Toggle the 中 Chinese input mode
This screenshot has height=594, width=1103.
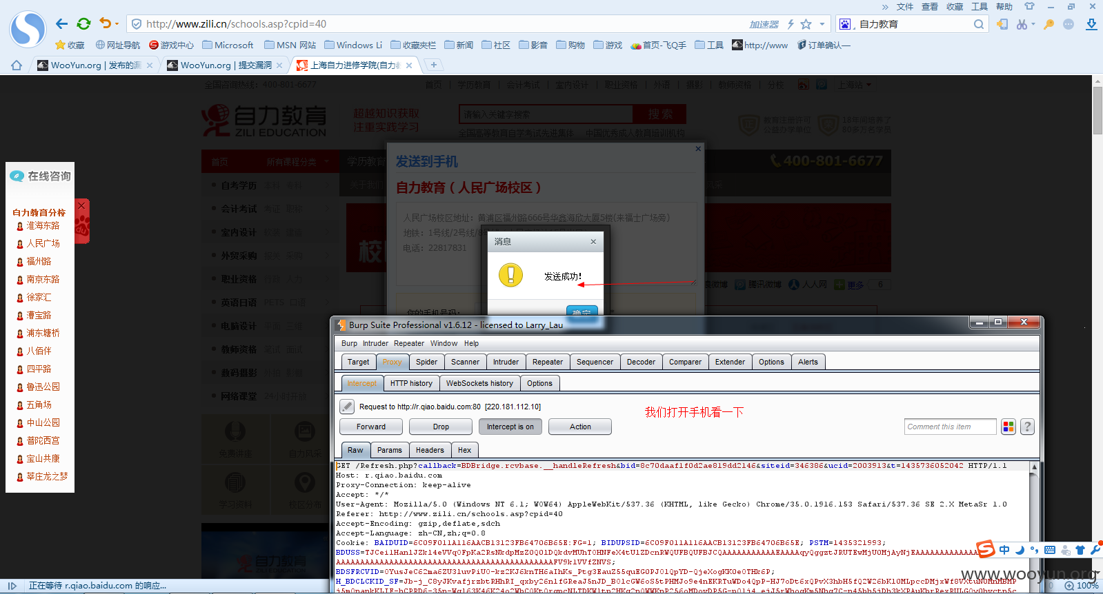[1004, 550]
